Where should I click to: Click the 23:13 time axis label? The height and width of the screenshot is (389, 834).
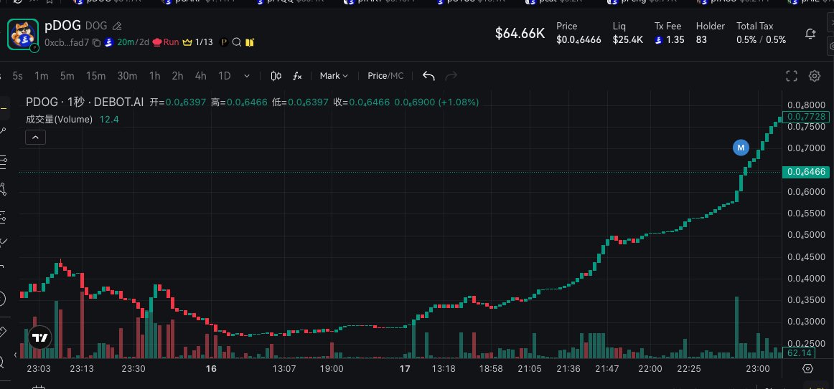tap(82, 368)
